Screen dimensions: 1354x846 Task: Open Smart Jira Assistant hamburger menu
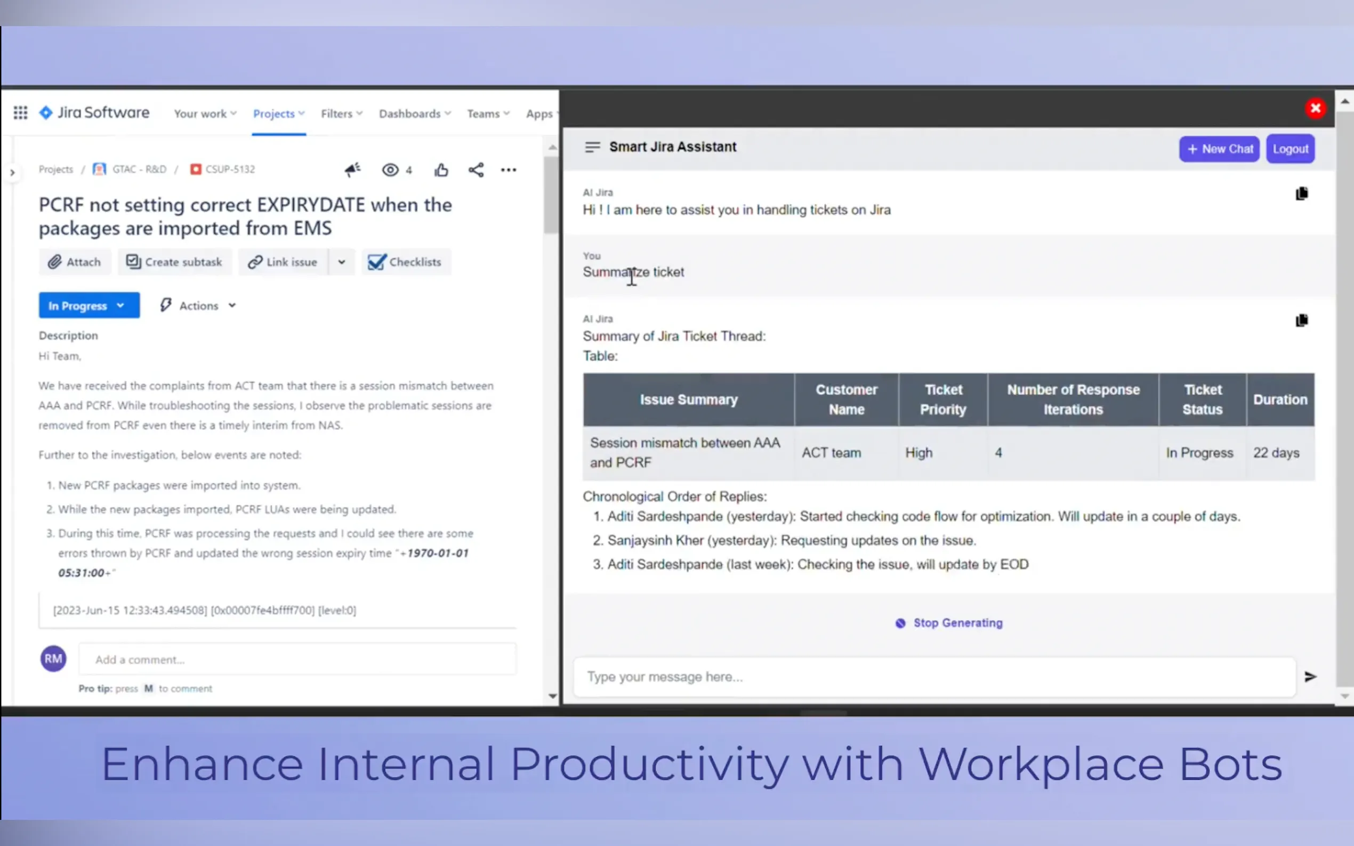592,147
